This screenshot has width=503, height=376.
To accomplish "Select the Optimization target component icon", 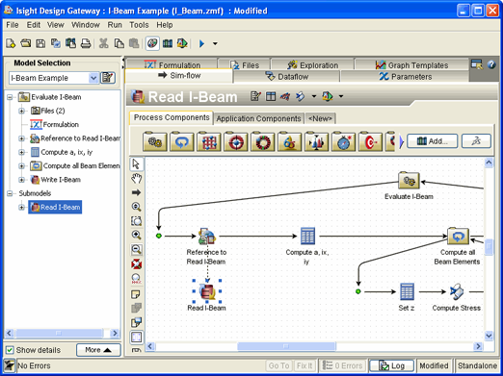I will pos(236,141).
